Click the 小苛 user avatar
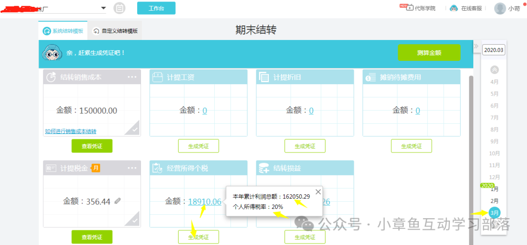The height and width of the screenshot is (245, 527). point(500,8)
